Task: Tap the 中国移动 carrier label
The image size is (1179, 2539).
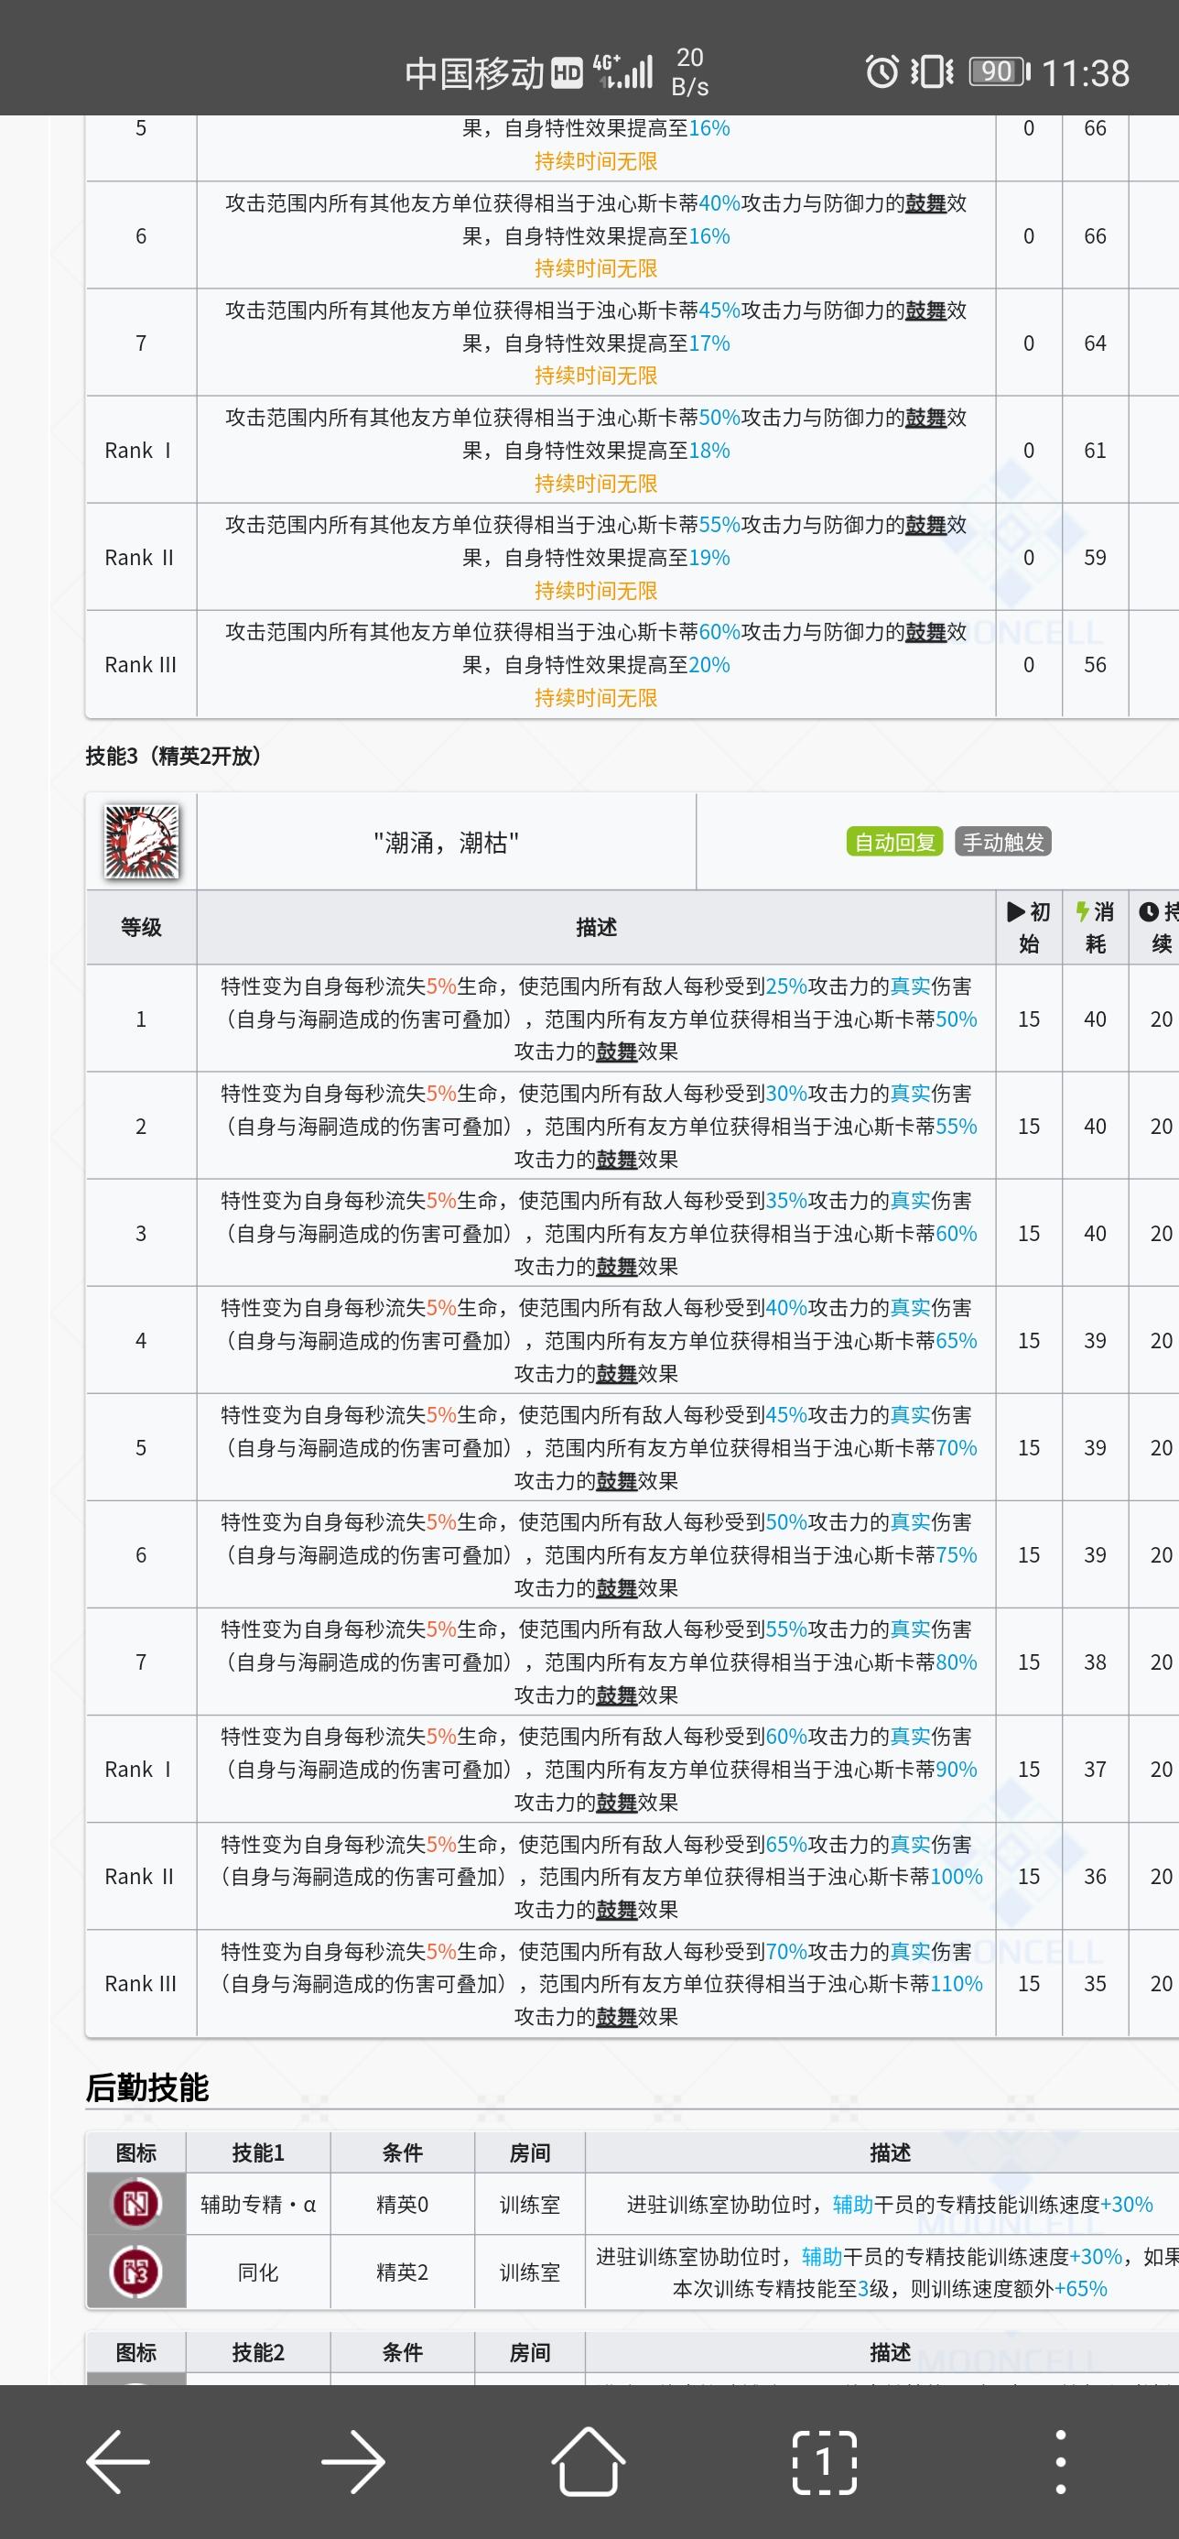Action: (474, 72)
